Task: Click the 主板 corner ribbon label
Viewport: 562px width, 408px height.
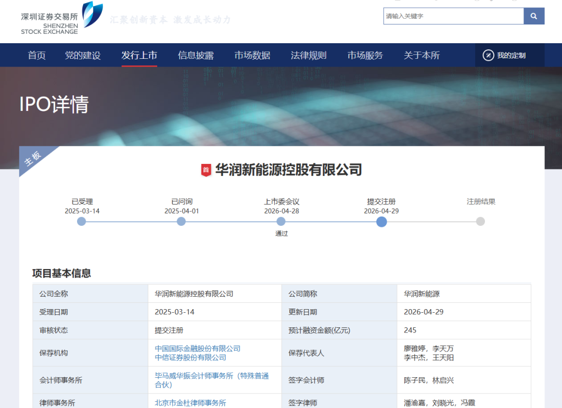Action: (x=33, y=159)
